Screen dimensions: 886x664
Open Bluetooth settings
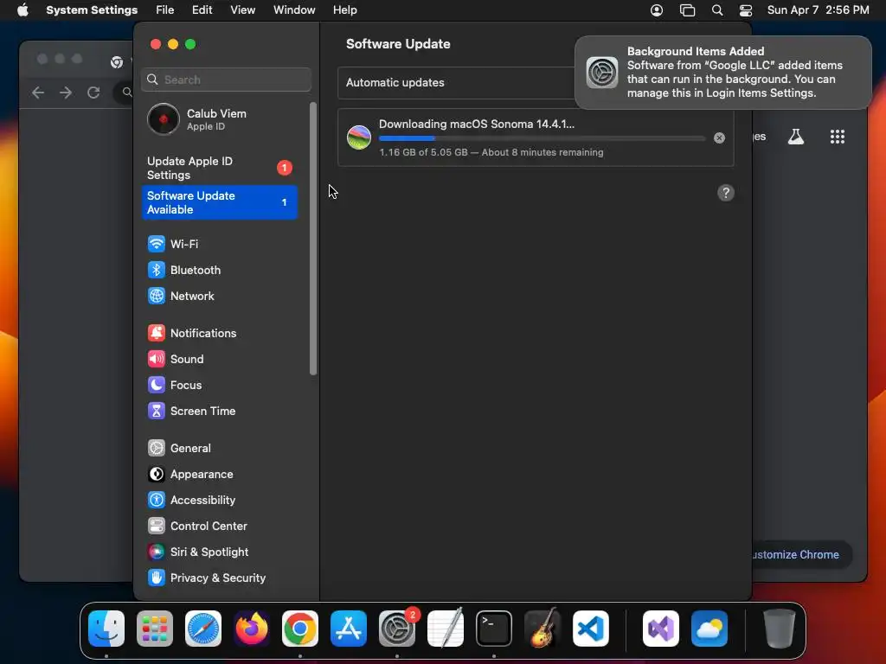tap(219, 270)
